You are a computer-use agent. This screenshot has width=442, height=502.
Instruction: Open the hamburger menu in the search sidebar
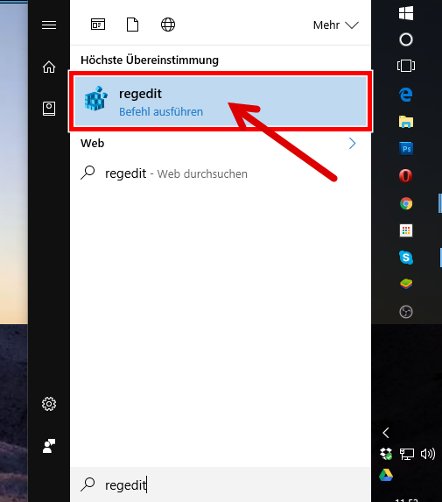[49, 25]
